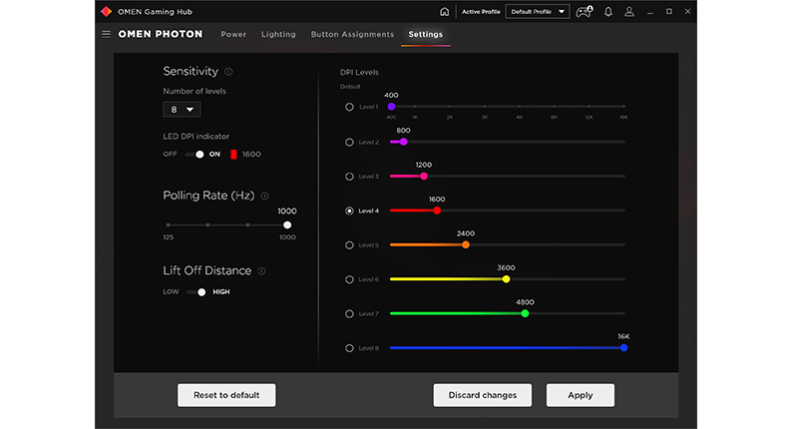This screenshot has width=793, height=429.
Task: Maximize the OMEN Gaming Hub window
Action: click(x=669, y=11)
